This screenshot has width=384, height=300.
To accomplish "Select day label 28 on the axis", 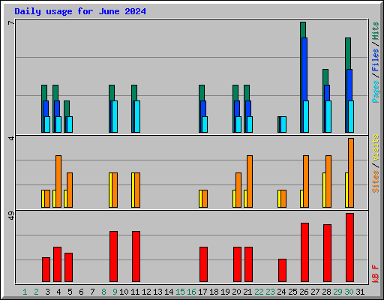I will pyautogui.click(x=326, y=292).
